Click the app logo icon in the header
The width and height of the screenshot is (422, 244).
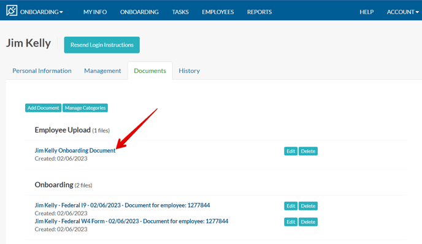coord(12,11)
